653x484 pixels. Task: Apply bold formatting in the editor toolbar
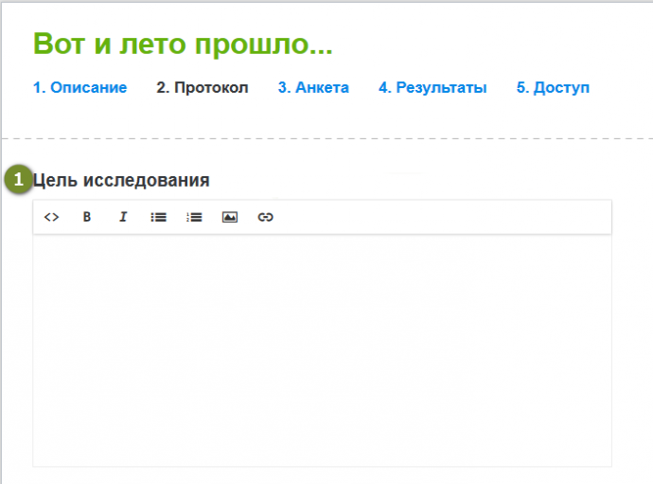coord(87,217)
